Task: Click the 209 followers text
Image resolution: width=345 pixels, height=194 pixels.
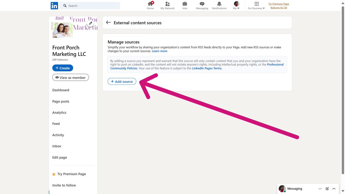Action: pos(60,60)
